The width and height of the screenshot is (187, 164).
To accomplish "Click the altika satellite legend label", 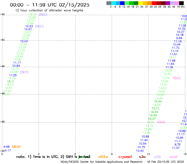I will [x=103, y=157].
